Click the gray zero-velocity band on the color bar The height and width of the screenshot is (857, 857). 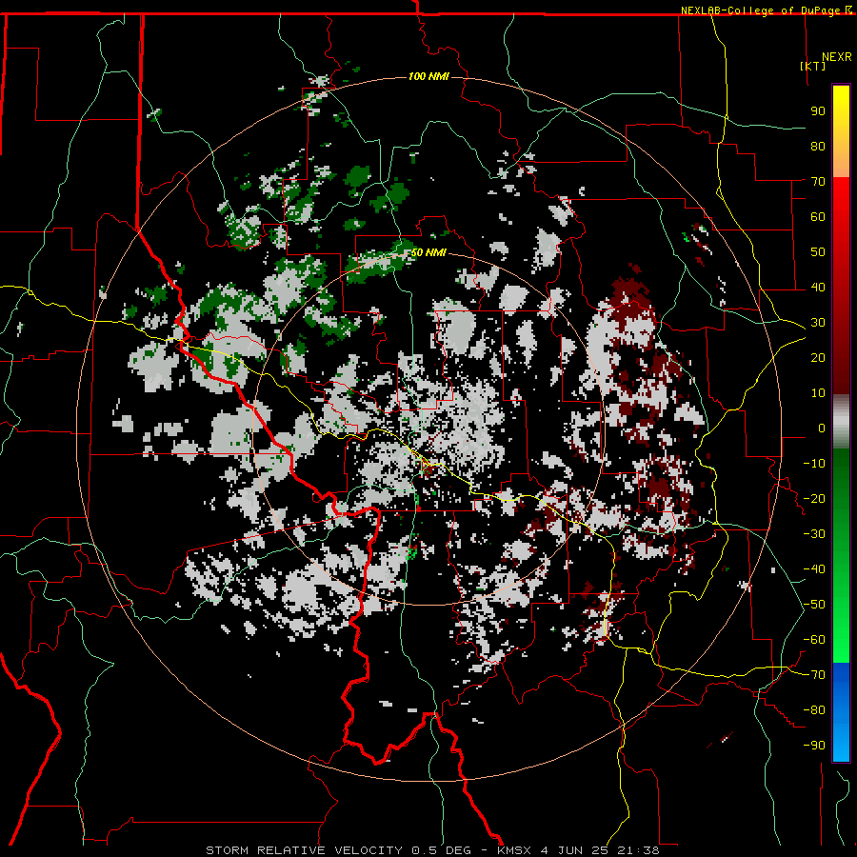point(841,422)
